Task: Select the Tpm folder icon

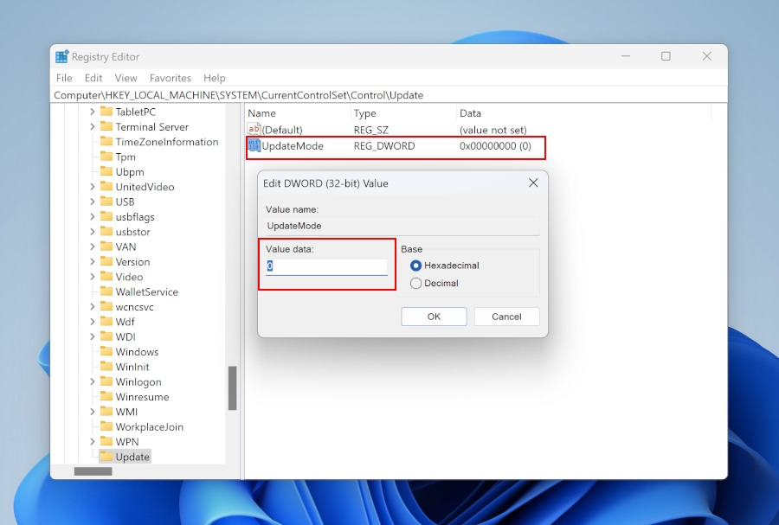Action: (106, 157)
